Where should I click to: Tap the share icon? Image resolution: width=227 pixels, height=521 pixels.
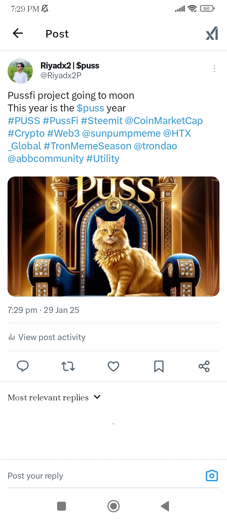click(x=204, y=366)
